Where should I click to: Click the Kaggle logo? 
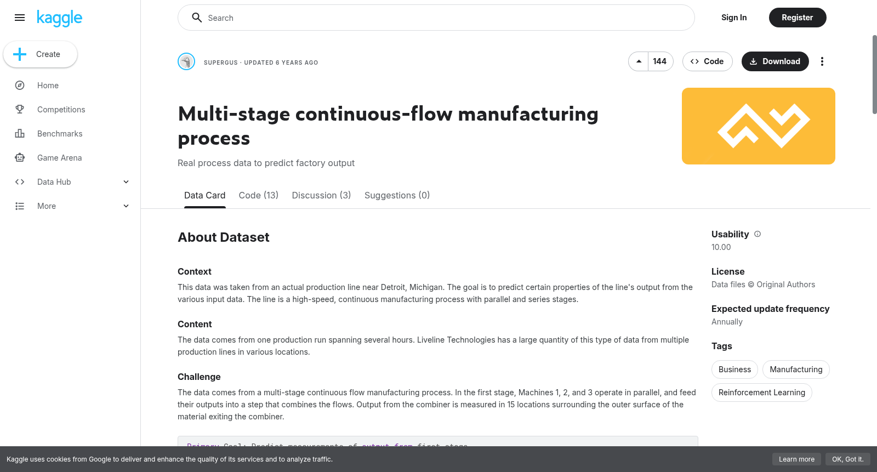(59, 18)
